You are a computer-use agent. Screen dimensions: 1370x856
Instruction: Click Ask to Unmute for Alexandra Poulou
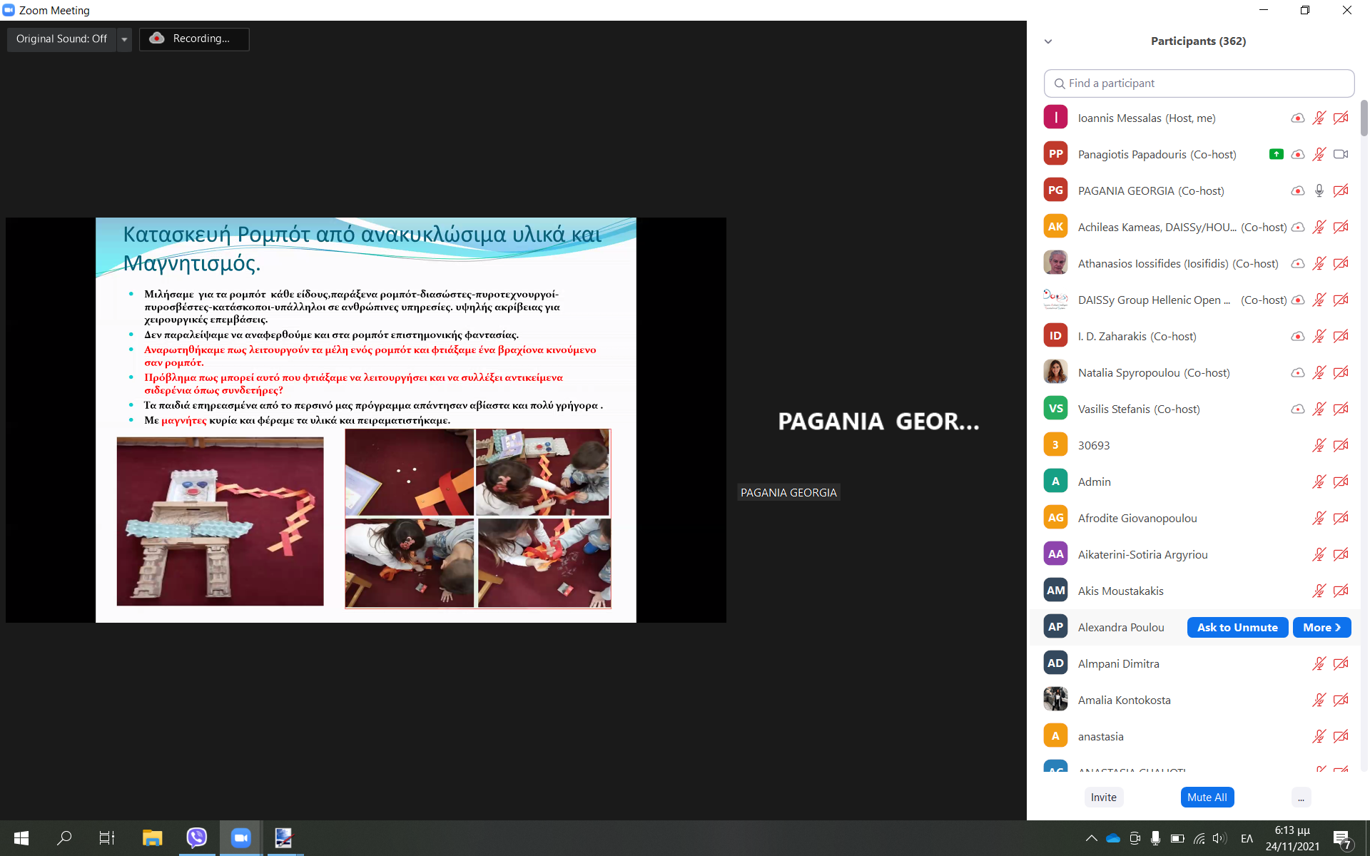(1237, 627)
